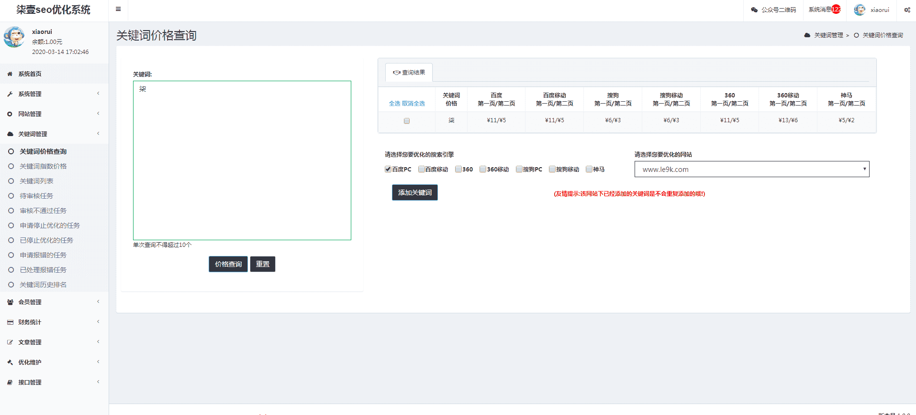The height and width of the screenshot is (415, 916).
Task: Open system messages notification badge
Action: pyautogui.click(x=836, y=10)
